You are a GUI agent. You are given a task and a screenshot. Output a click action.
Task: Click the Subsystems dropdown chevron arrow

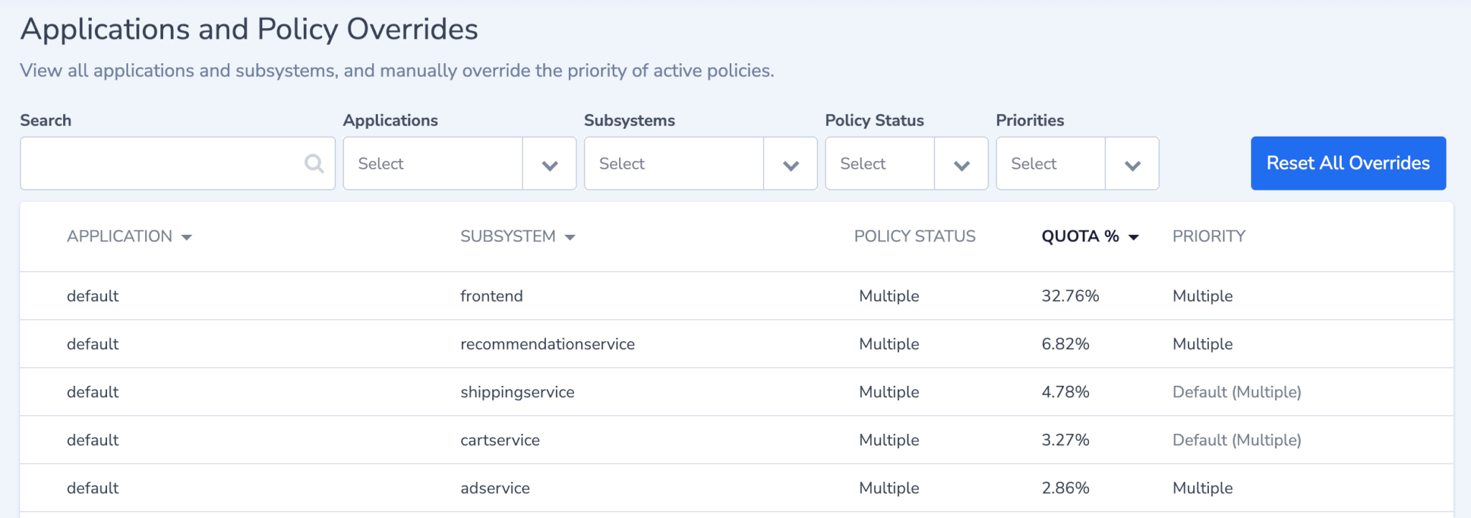791,166
